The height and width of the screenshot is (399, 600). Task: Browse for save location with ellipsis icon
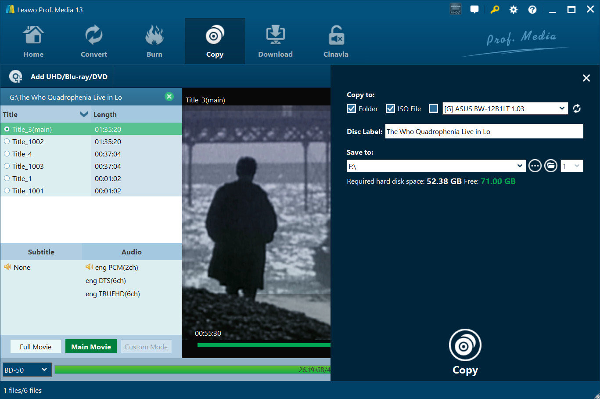(535, 166)
